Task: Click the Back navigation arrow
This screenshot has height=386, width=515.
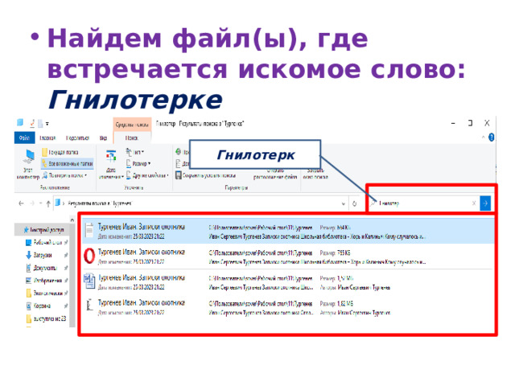Action: 22,203
